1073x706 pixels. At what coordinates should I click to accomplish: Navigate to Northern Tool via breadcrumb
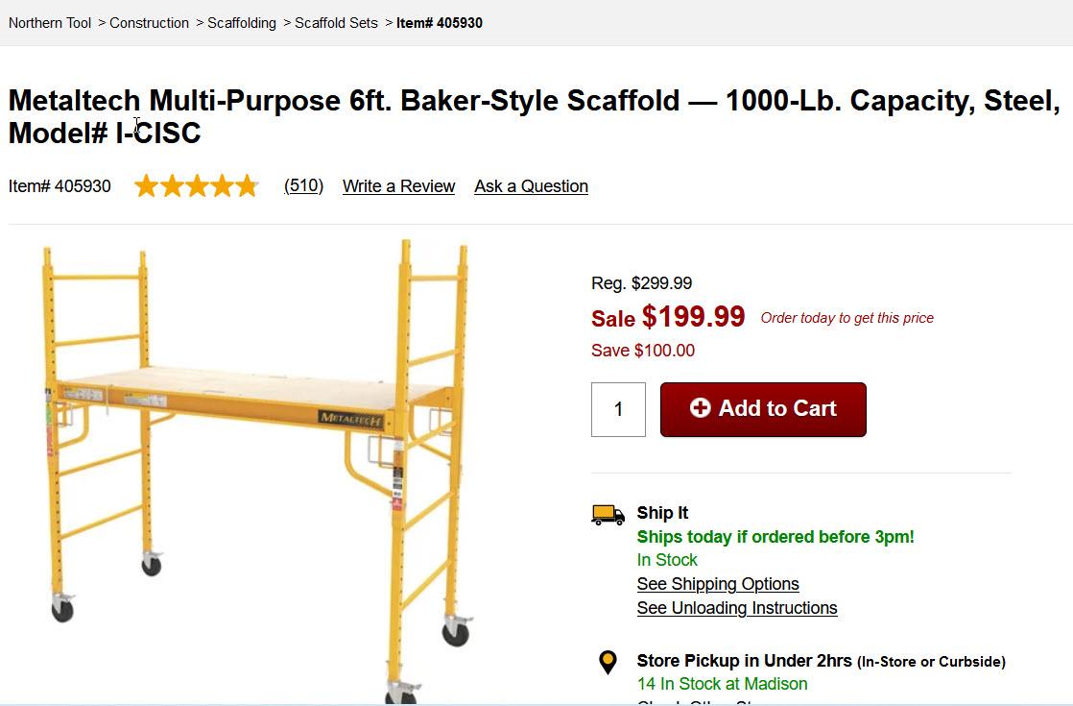49,22
